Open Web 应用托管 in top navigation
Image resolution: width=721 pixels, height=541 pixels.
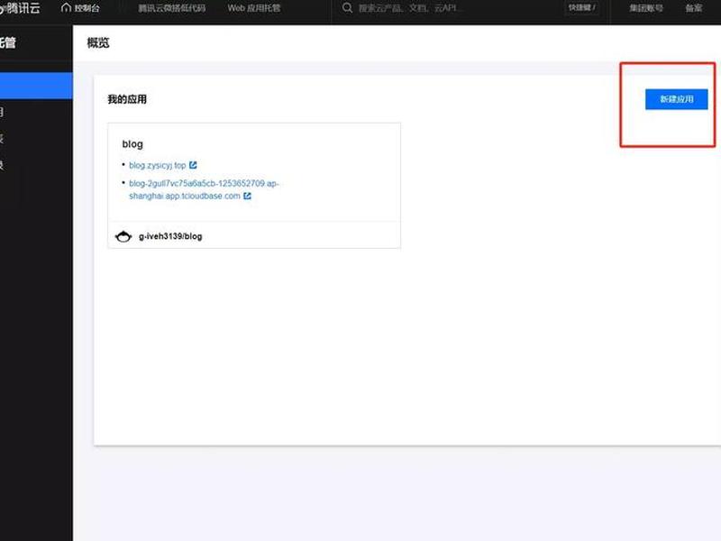pyautogui.click(x=254, y=8)
